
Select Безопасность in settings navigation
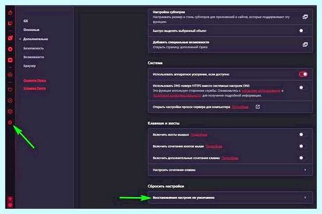point(33,48)
